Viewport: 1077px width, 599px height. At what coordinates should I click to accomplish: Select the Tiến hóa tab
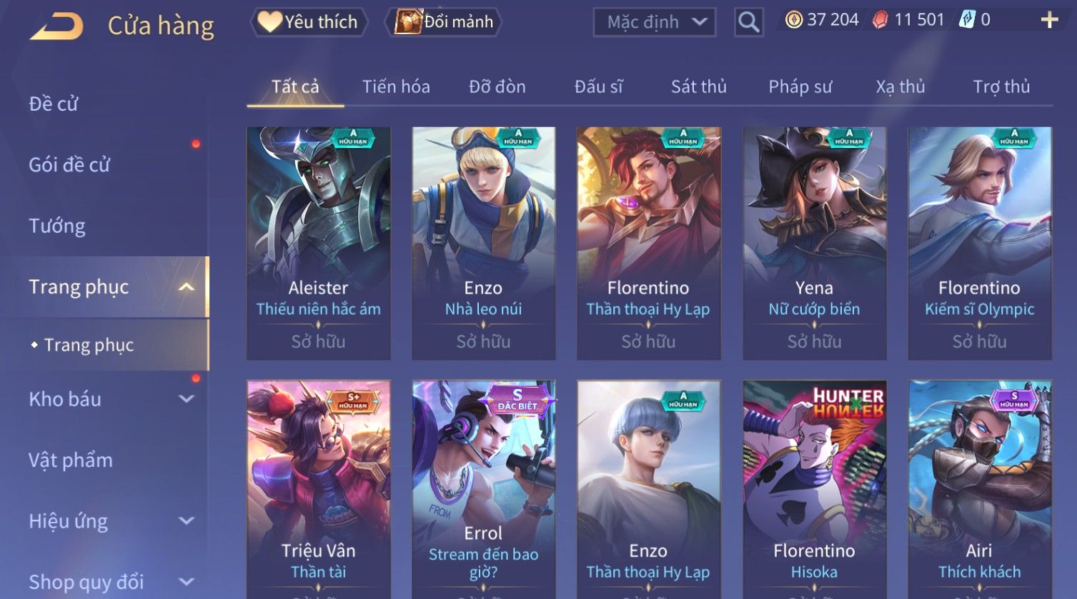(x=396, y=87)
